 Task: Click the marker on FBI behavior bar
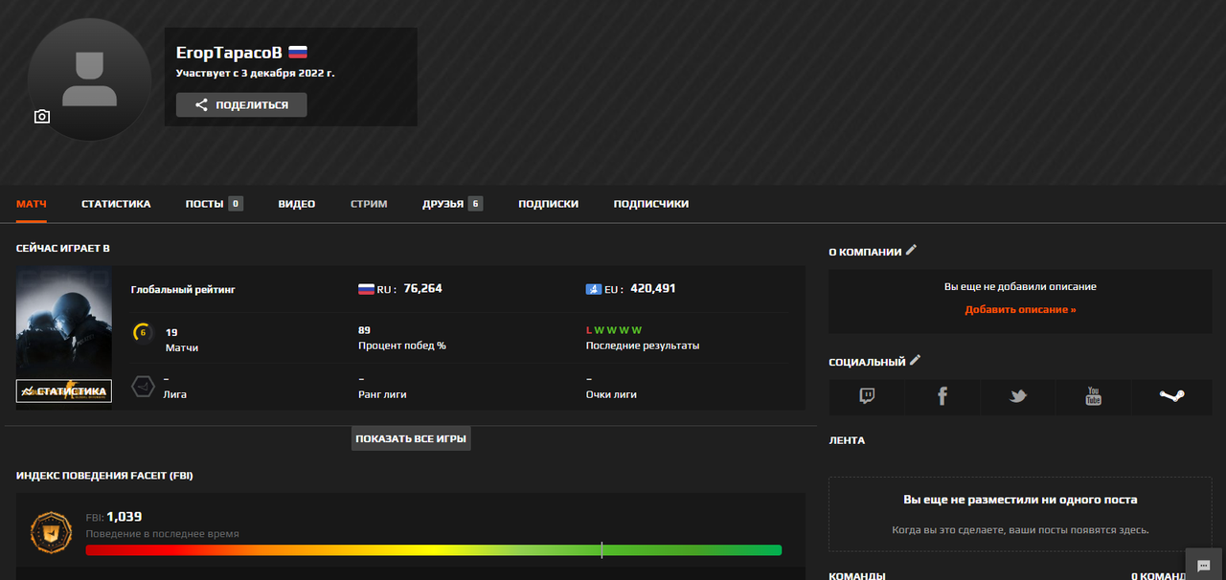click(x=602, y=550)
